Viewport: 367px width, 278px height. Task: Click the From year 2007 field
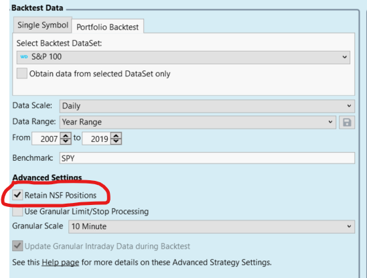tap(46, 139)
